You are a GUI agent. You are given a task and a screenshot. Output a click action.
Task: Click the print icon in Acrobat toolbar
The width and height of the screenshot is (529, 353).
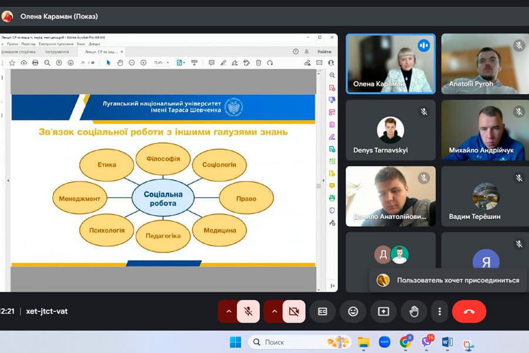[35, 63]
